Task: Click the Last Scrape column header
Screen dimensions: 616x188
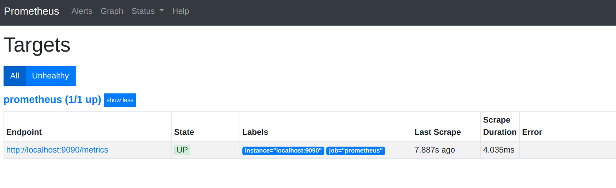Action: (437, 132)
